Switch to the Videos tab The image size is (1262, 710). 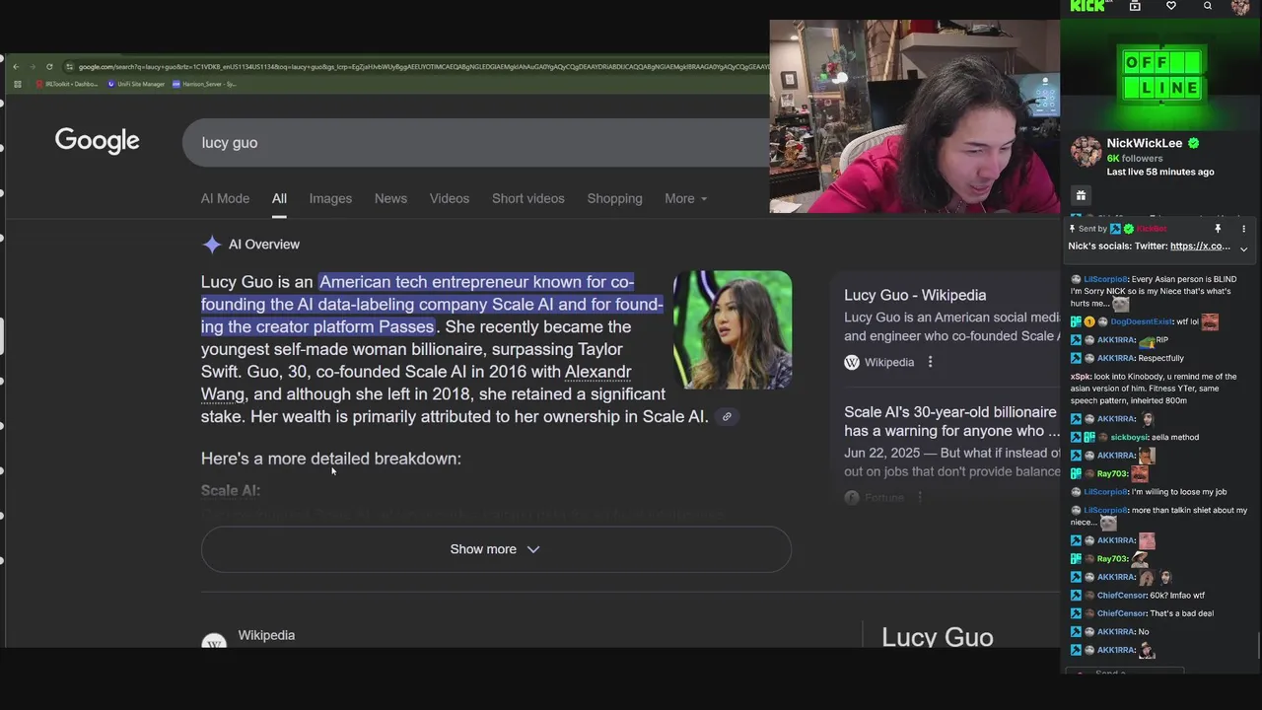point(450,198)
